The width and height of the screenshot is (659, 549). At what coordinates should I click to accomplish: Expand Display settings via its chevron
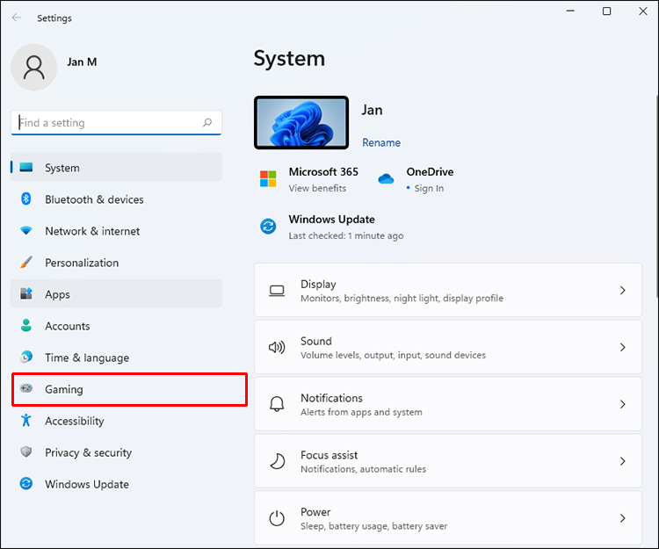pyautogui.click(x=622, y=290)
